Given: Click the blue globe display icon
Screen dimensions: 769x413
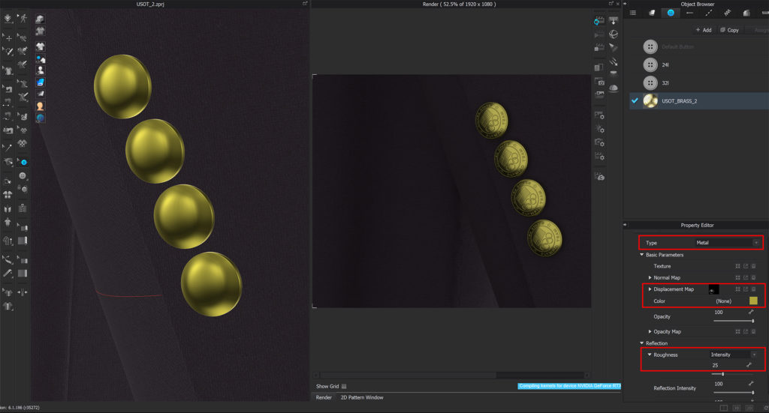Looking at the screenshot, I should point(41,118).
